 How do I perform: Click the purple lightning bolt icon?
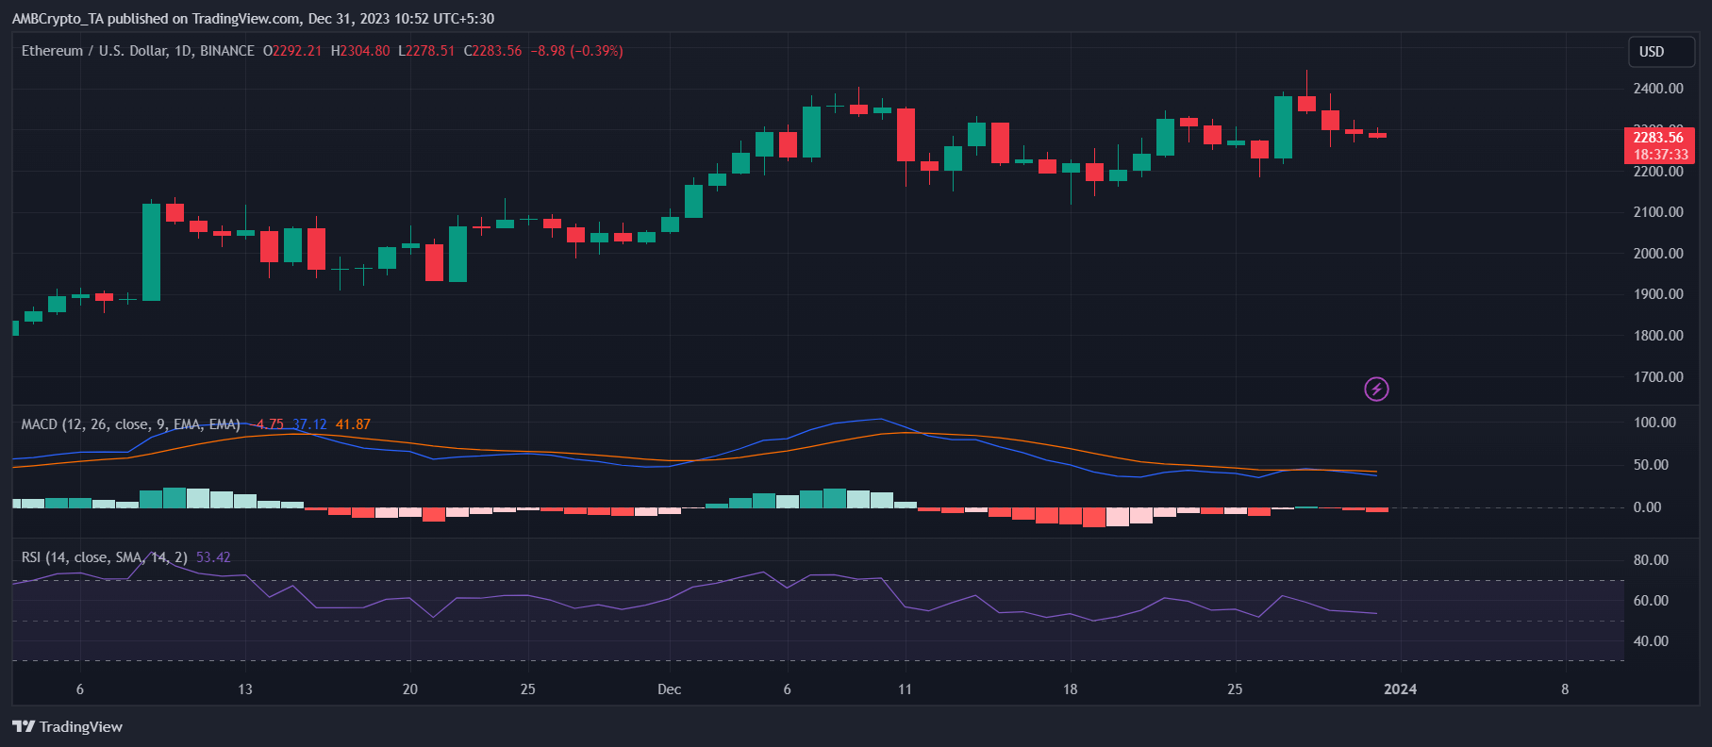pyautogui.click(x=1376, y=389)
